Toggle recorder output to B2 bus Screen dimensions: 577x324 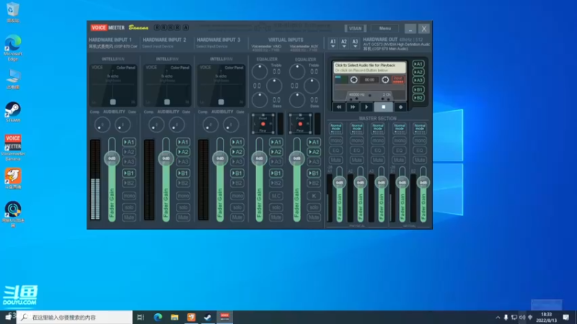click(418, 98)
